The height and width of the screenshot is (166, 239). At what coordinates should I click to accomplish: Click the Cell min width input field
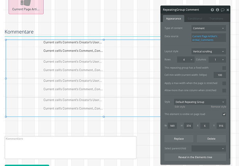(220, 75)
